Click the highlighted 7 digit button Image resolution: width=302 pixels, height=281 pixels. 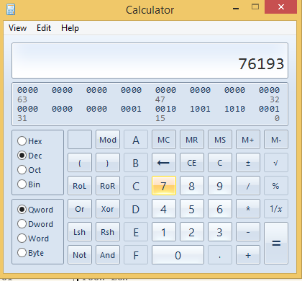coord(164,186)
